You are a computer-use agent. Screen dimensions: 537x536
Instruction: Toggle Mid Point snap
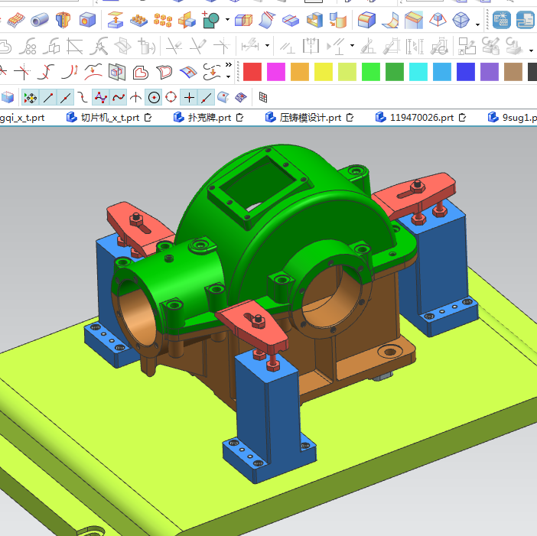(x=66, y=98)
